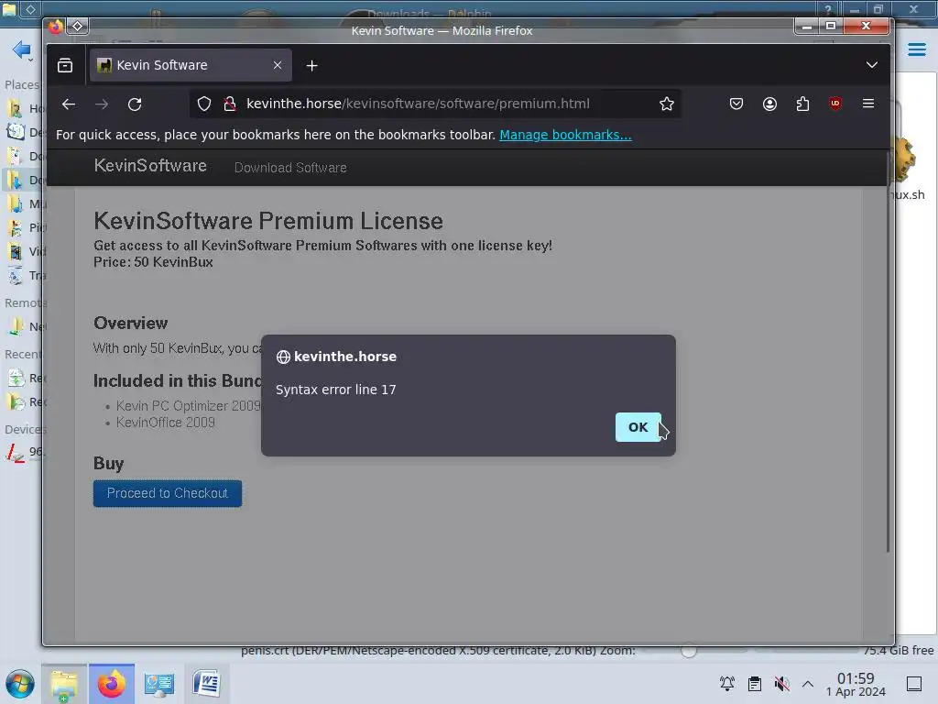Screen dimensions: 938x704
Task: Open clipboard icon in system tray
Action: (x=755, y=684)
